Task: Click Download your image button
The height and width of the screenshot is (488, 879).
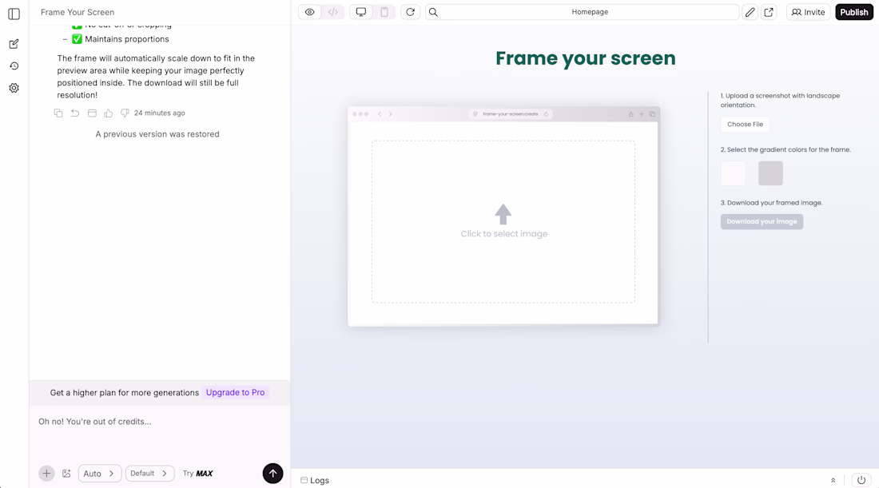Action: (762, 222)
